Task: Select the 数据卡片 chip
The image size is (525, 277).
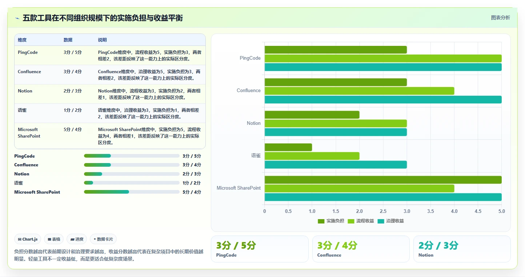Action: click(x=103, y=239)
